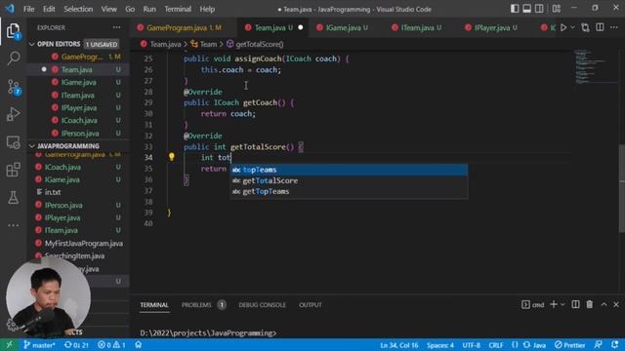Open run button dropdown arrow
The image size is (625, 351).
tap(573, 27)
